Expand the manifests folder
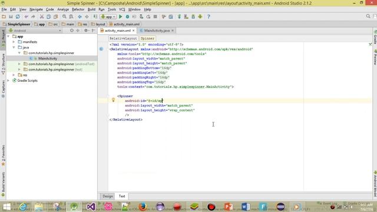377x212 pixels. 14,42
